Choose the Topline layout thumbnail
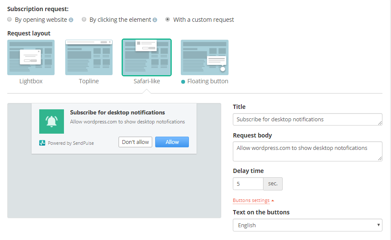This screenshot has width=391, height=240. 89,58
